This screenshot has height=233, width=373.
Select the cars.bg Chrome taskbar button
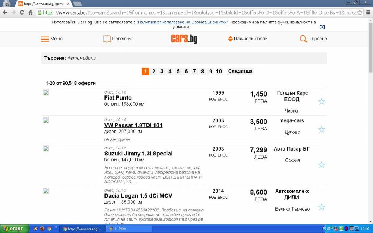[82, 229]
